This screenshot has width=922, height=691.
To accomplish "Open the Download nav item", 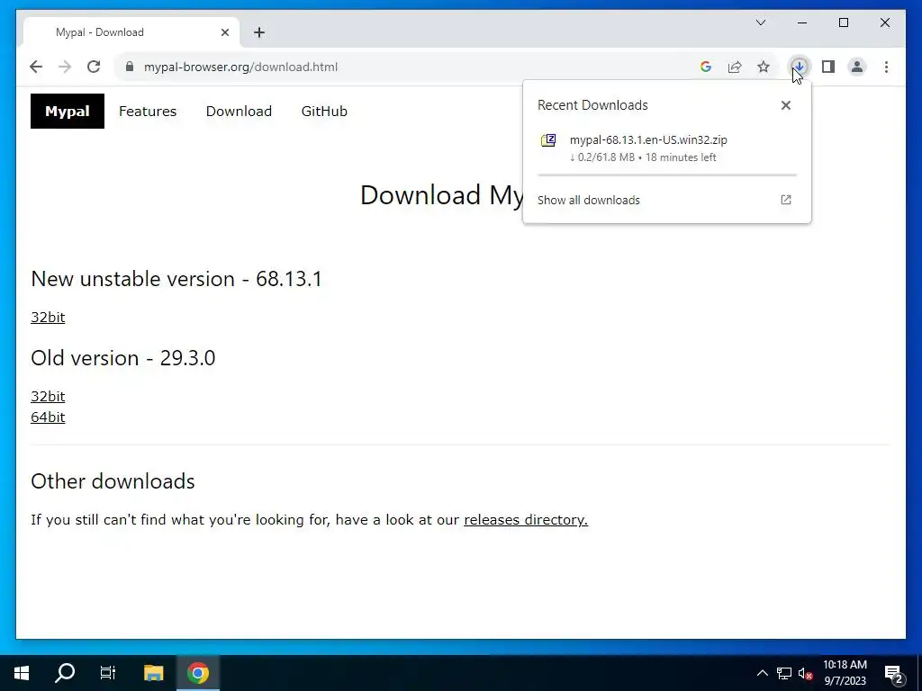I will coord(239,111).
